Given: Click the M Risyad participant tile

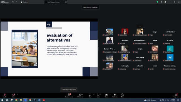Looking at the screenshot, I should 170,41.
